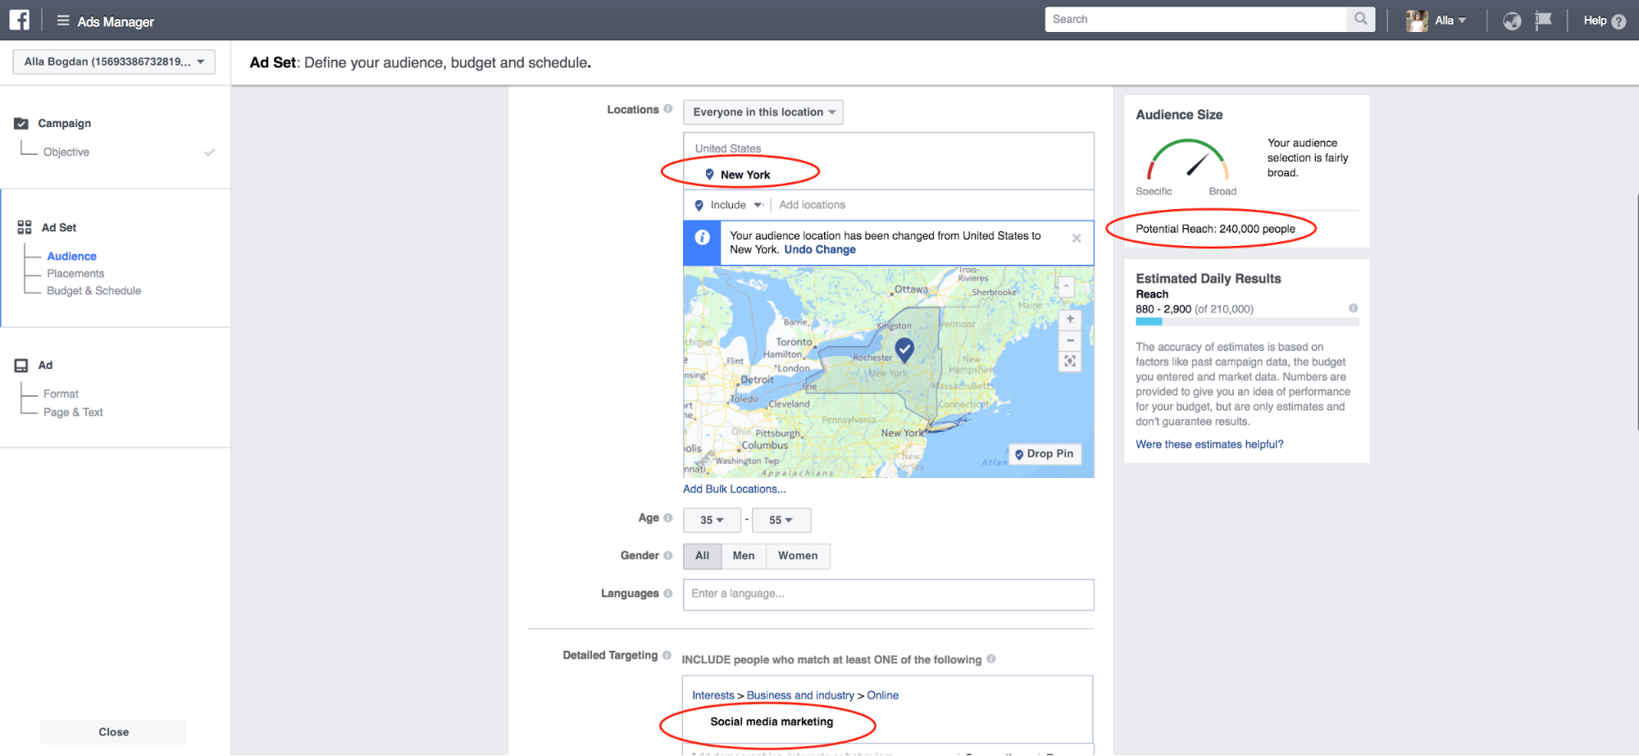Viewport: 1639px width, 756px height.
Task: Select All genders
Action: pos(703,556)
